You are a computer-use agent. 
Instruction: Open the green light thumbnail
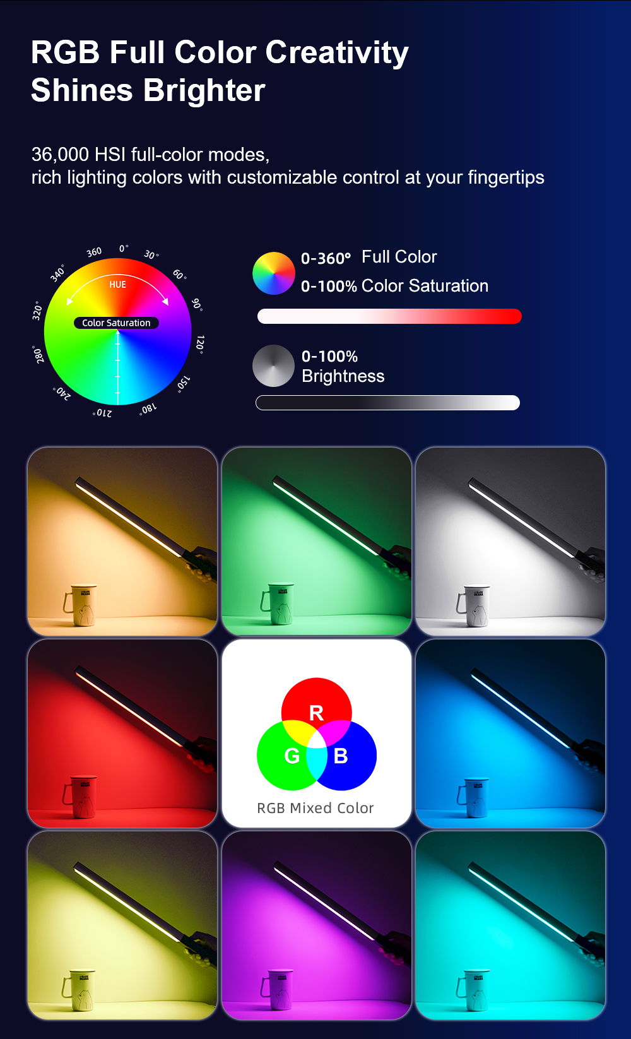click(x=317, y=542)
